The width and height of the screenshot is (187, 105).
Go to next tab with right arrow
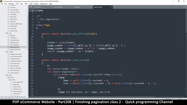point(32,7)
